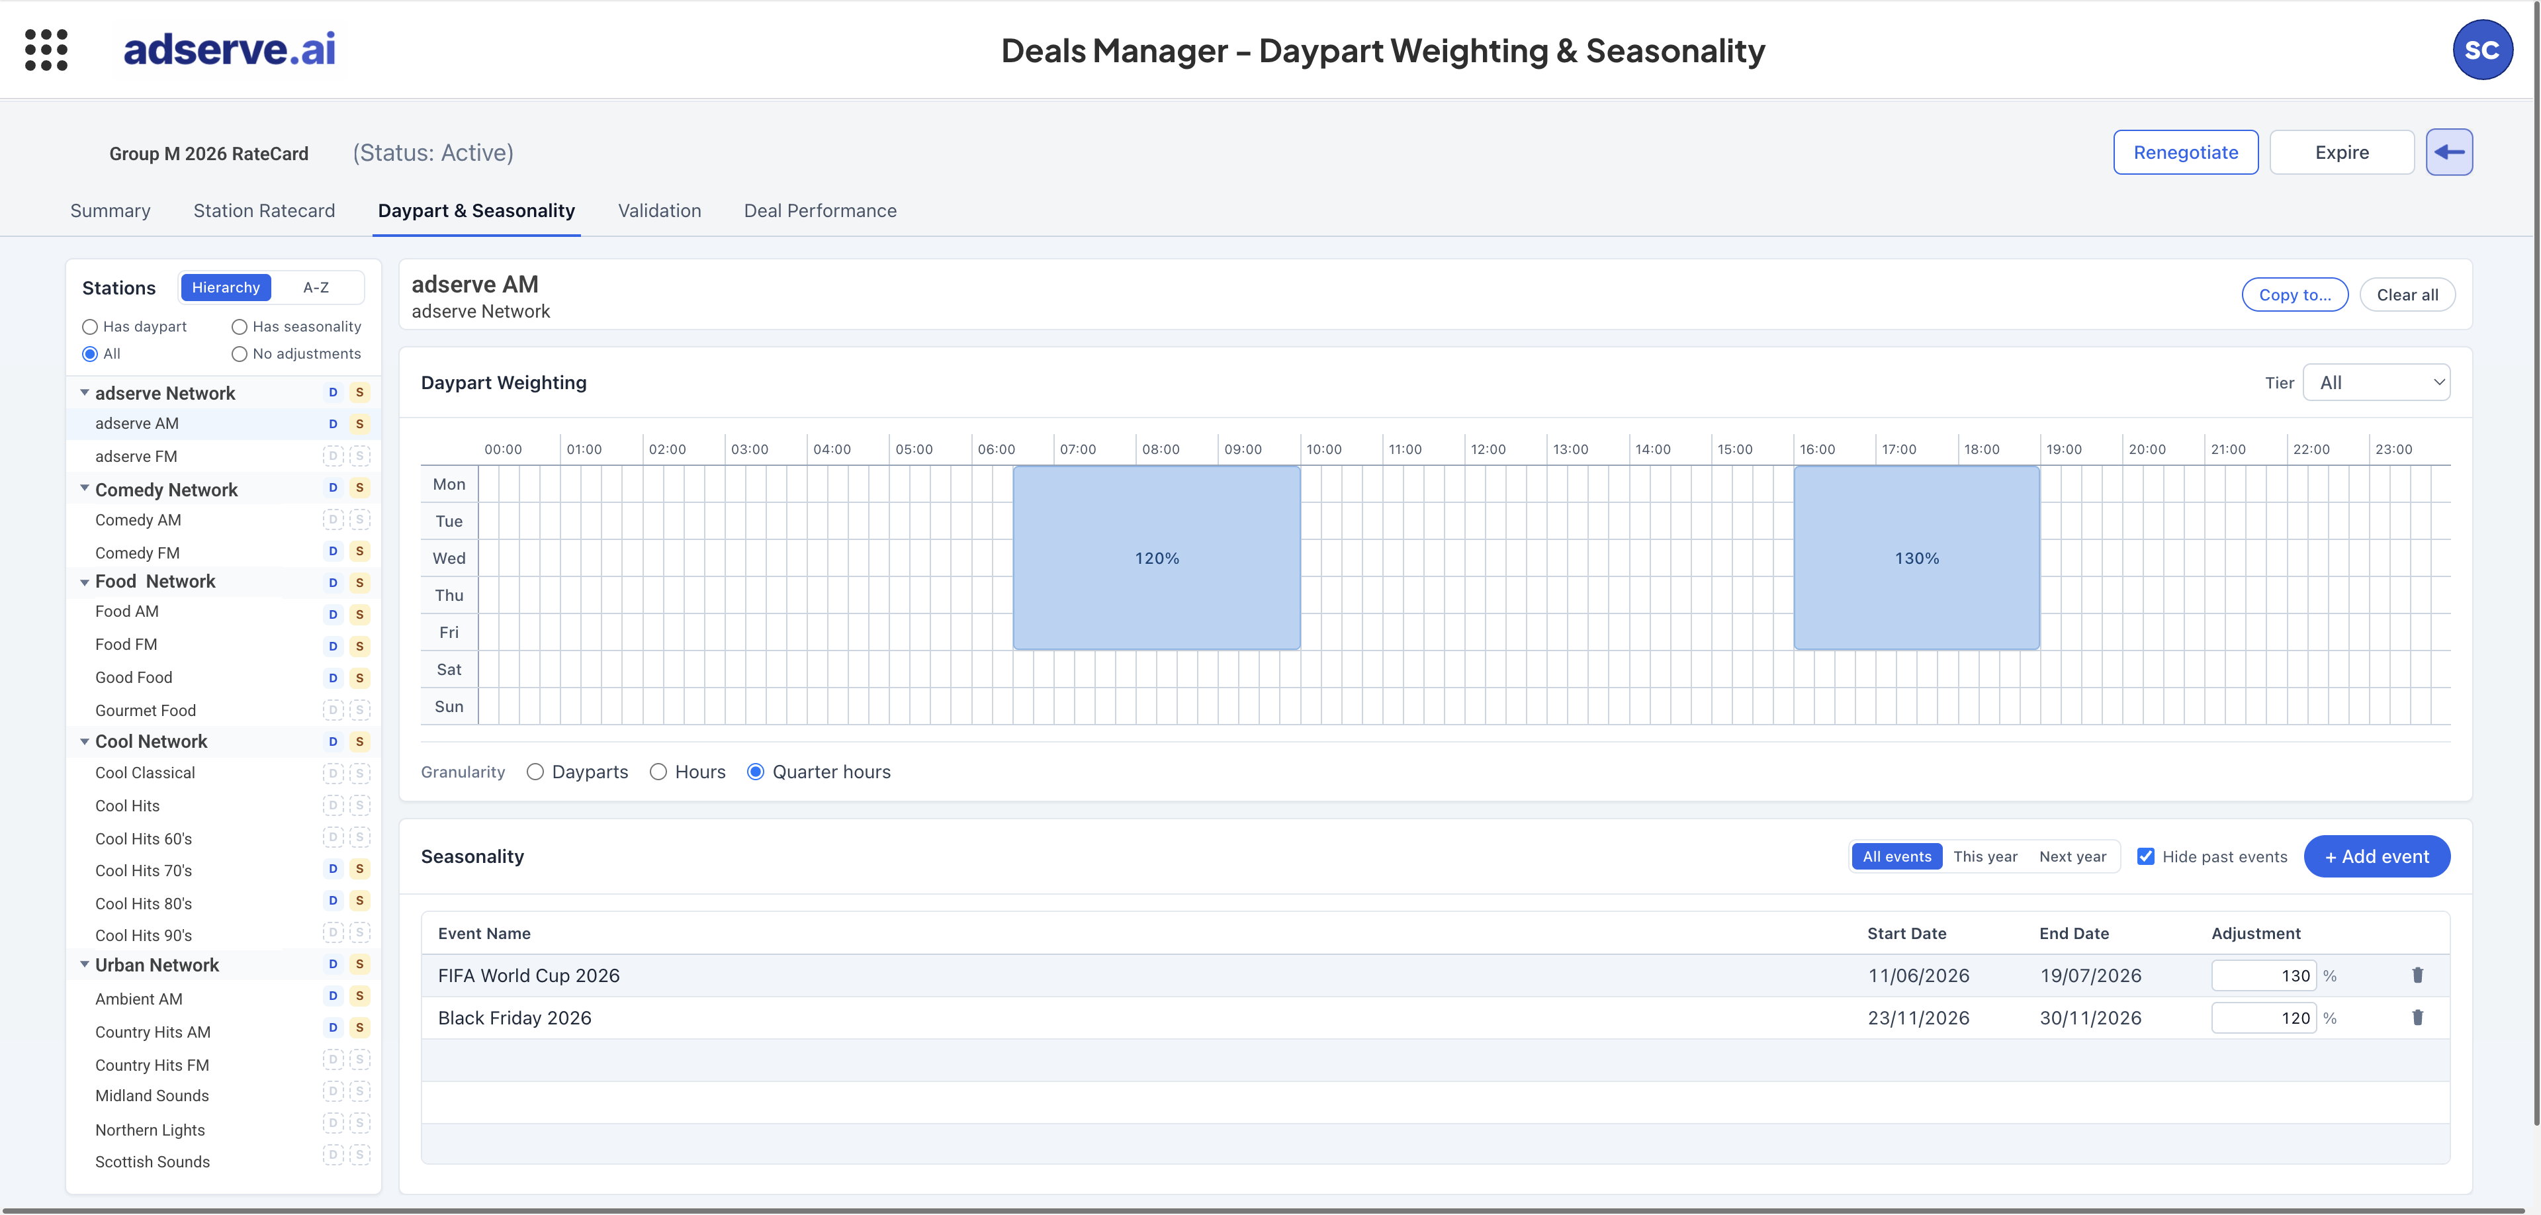2541x1215 pixels.
Task: Click the S badge for Comedy Network
Action: 360,487
